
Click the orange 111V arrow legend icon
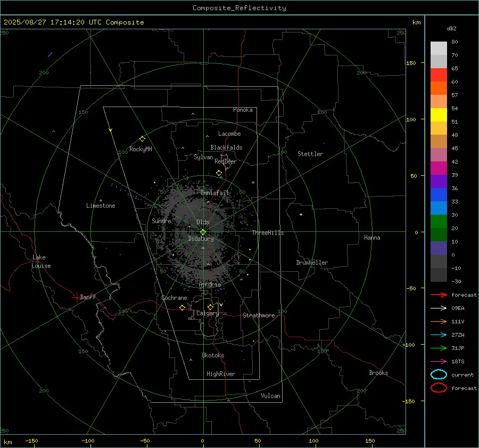coord(439,321)
